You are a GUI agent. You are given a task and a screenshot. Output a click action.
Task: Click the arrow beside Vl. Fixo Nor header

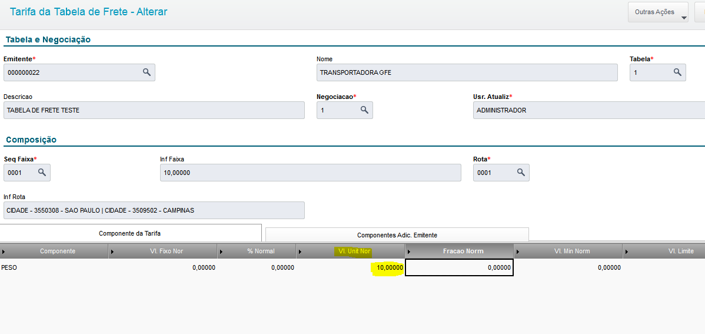tap(112, 252)
